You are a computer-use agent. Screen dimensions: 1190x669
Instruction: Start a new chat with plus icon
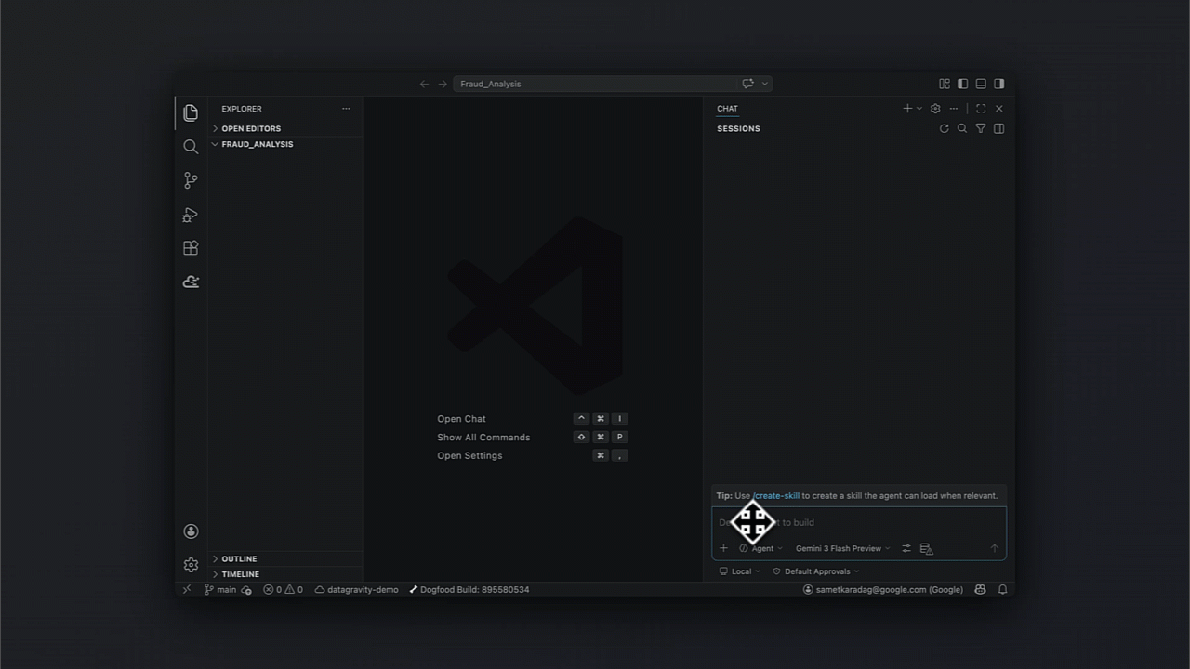(907, 109)
